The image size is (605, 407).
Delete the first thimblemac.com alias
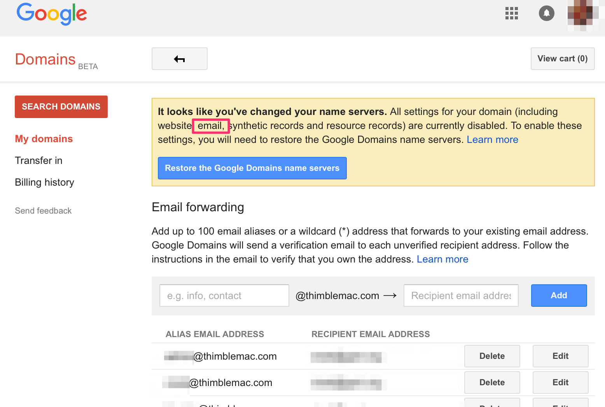coord(492,356)
